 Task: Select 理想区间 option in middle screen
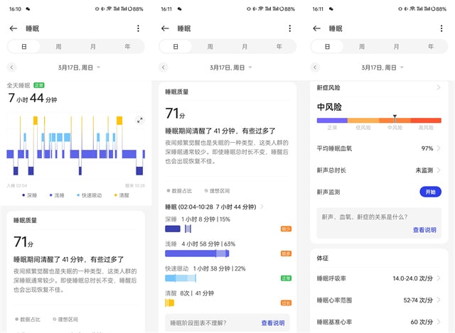pos(217,191)
